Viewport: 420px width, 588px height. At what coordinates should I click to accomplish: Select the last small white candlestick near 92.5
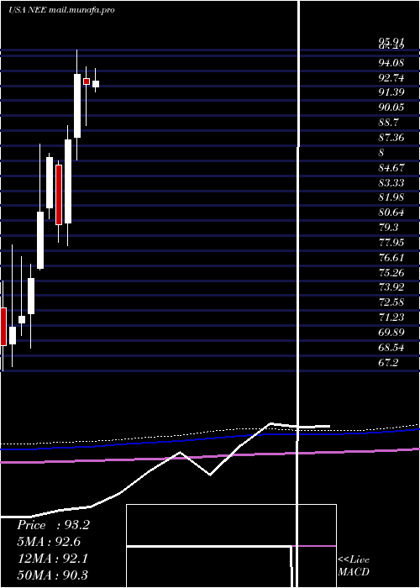(x=96, y=84)
